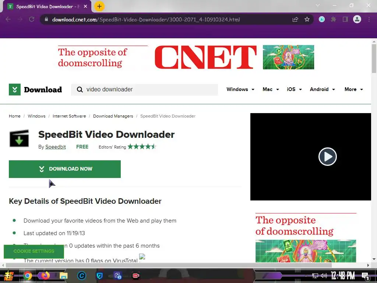
Task: Click the Download site title text
Action: tap(43, 90)
